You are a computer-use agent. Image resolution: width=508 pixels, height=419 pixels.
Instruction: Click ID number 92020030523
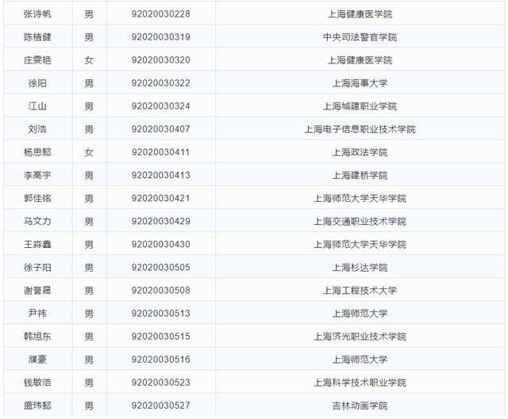(160, 383)
